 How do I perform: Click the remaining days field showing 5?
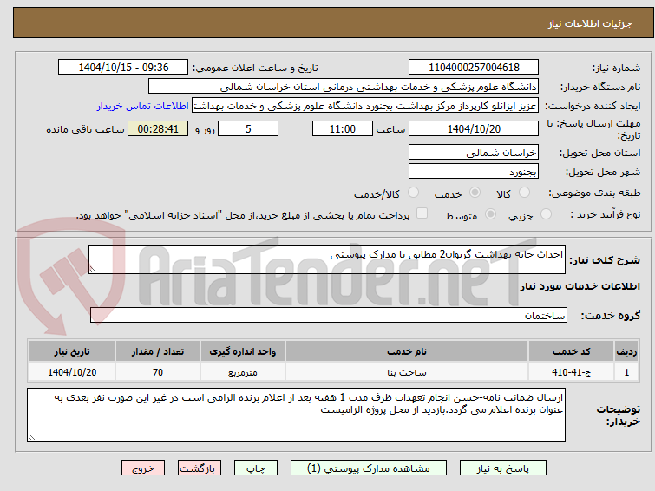click(x=248, y=128)
